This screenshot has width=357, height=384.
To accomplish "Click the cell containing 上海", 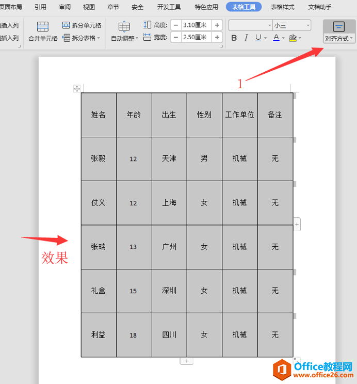I will tap(169, 203).
